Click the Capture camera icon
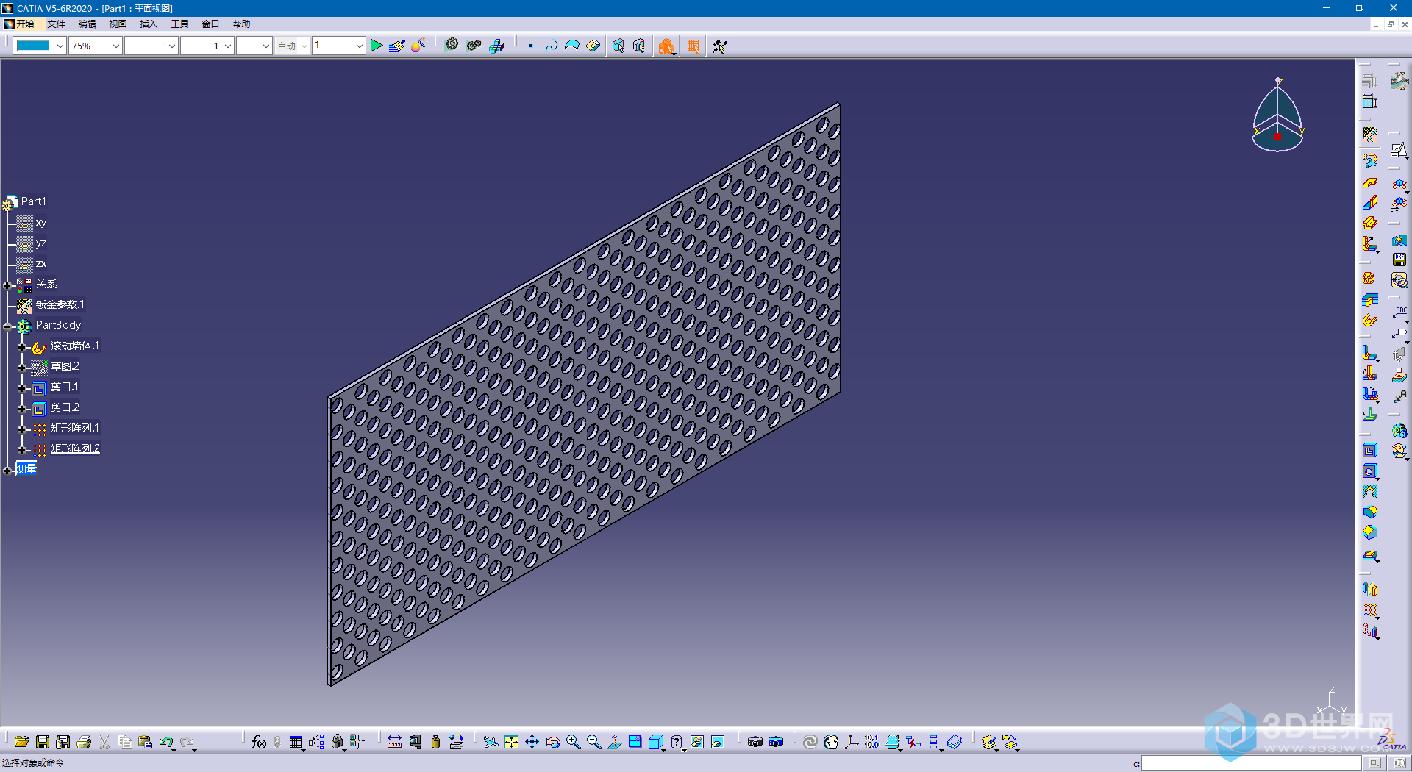Screen dimensions: 1412x772 pos(755,742)
